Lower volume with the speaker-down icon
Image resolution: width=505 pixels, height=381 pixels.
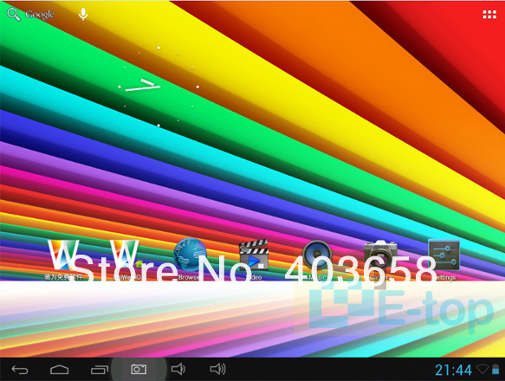click(x=178, y=369)
